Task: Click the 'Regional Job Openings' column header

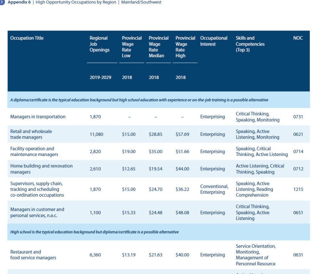Action: [x=99, y=44]
